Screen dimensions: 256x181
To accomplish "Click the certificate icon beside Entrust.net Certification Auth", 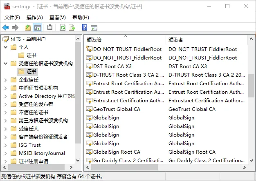I will pos(89,101).
